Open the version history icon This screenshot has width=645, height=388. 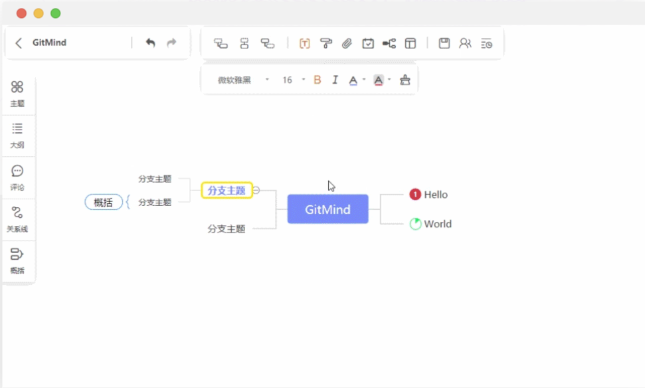487,43
